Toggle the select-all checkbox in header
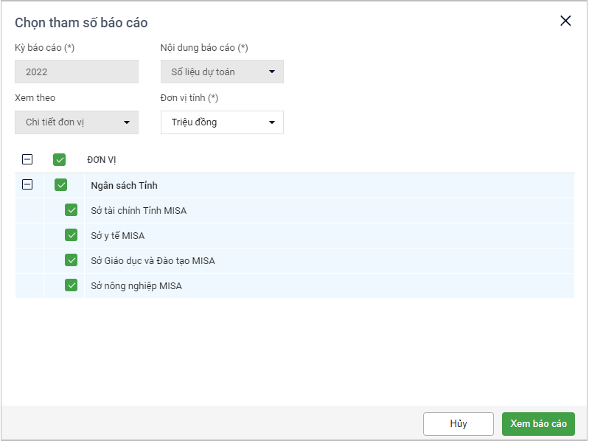 60,159
